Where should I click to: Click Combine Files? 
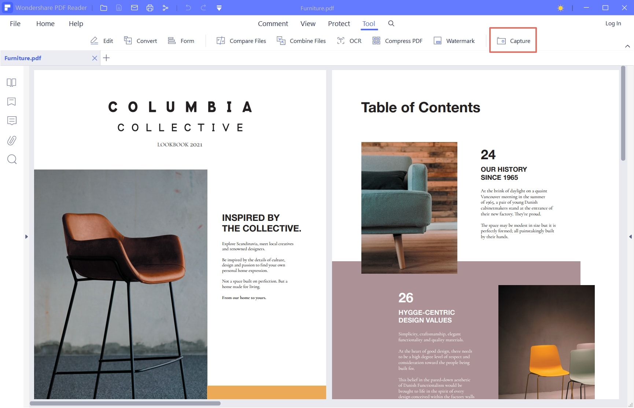(301, 41)
